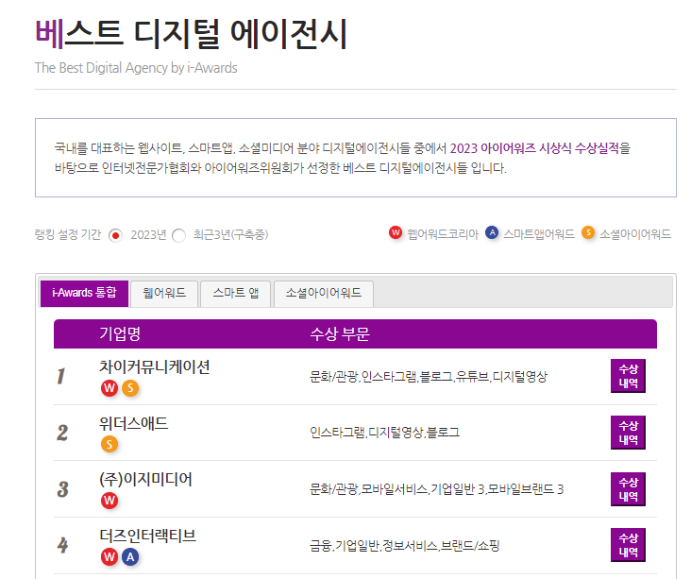Click the 스마트앱어워드 legend A icon
The image size is (691, 579).
pyautogui.click(x=492, y=232)
